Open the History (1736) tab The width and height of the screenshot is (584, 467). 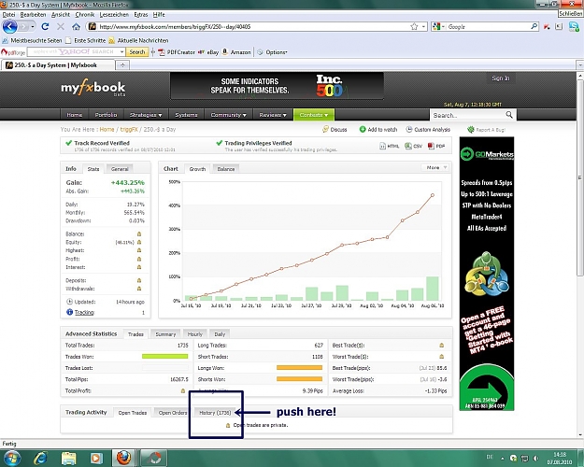click(x=215, y=413)
